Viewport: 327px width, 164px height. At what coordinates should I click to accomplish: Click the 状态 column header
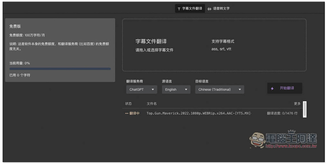point(129,104)
